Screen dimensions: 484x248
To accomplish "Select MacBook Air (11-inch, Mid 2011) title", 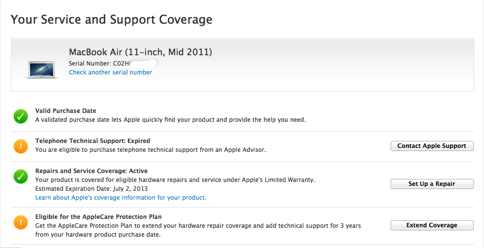I will tap(140, 52).
